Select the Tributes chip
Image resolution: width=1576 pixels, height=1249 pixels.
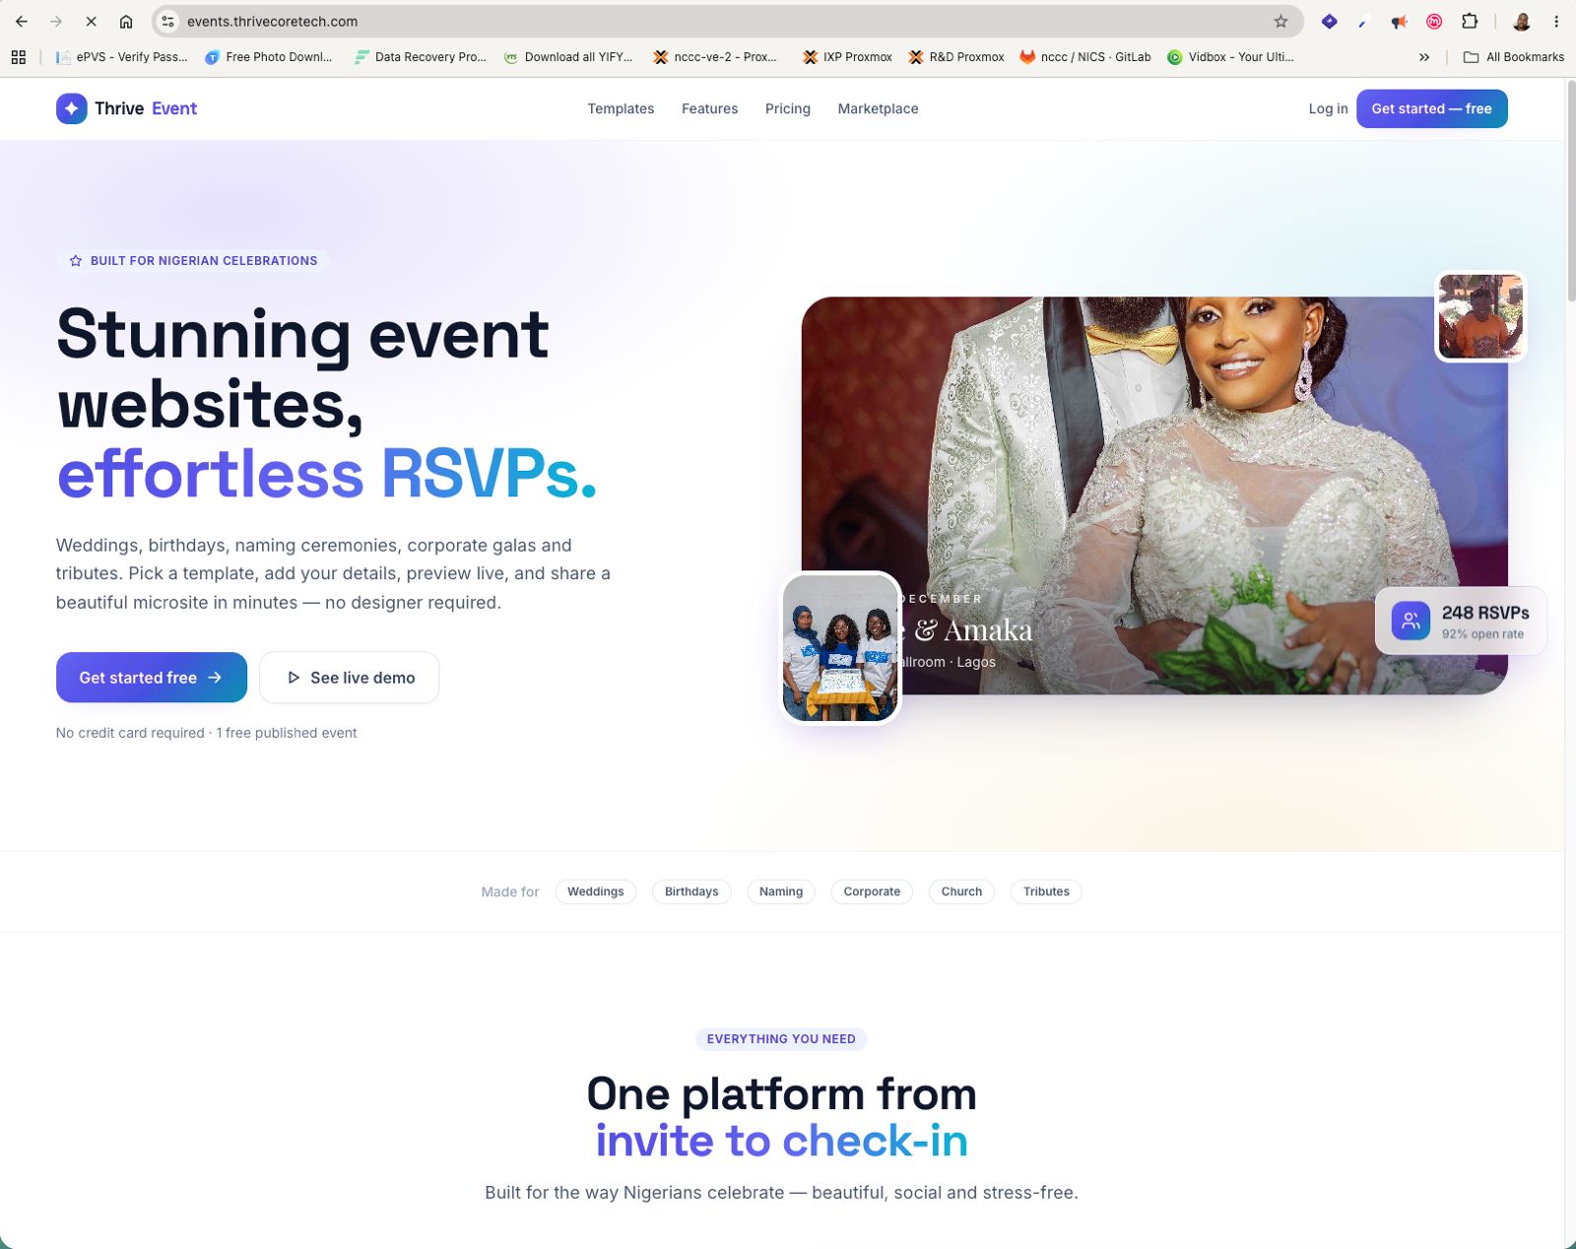tap(1046, 891)
